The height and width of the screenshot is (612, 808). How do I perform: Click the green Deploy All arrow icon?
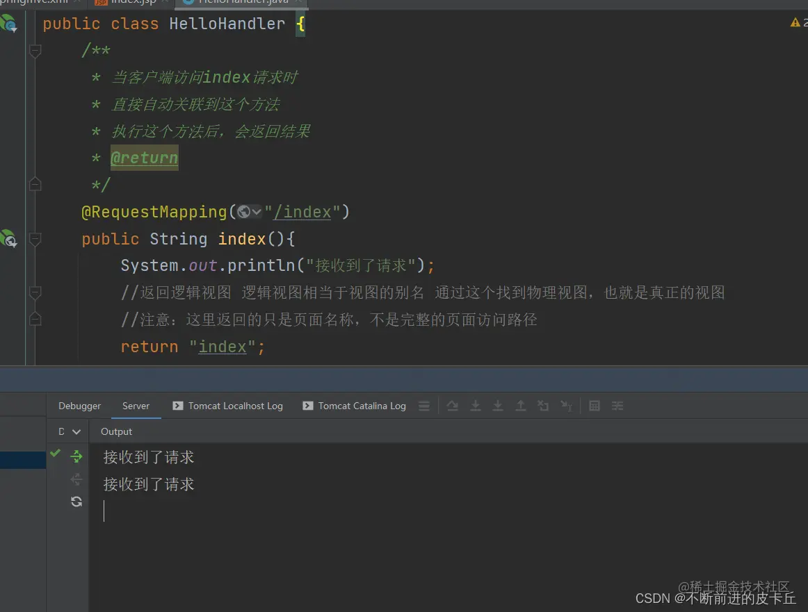coord(76,456)
